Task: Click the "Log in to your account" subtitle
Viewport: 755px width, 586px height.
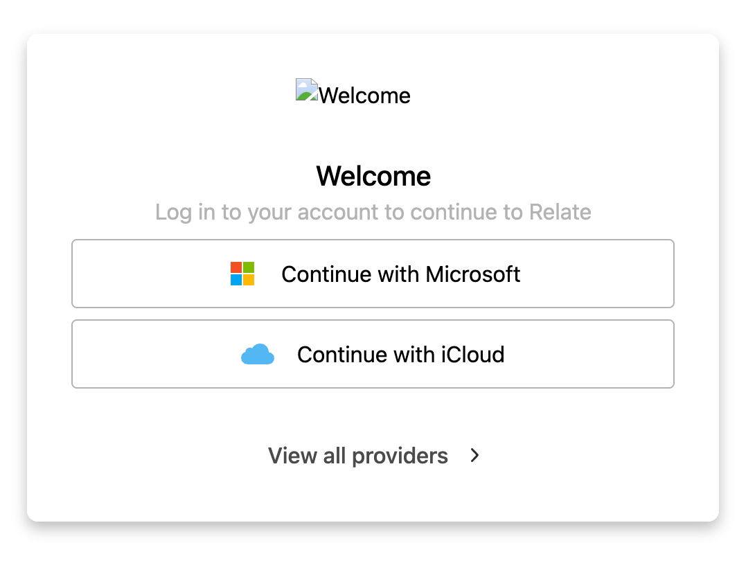Action: pos(373,212)
